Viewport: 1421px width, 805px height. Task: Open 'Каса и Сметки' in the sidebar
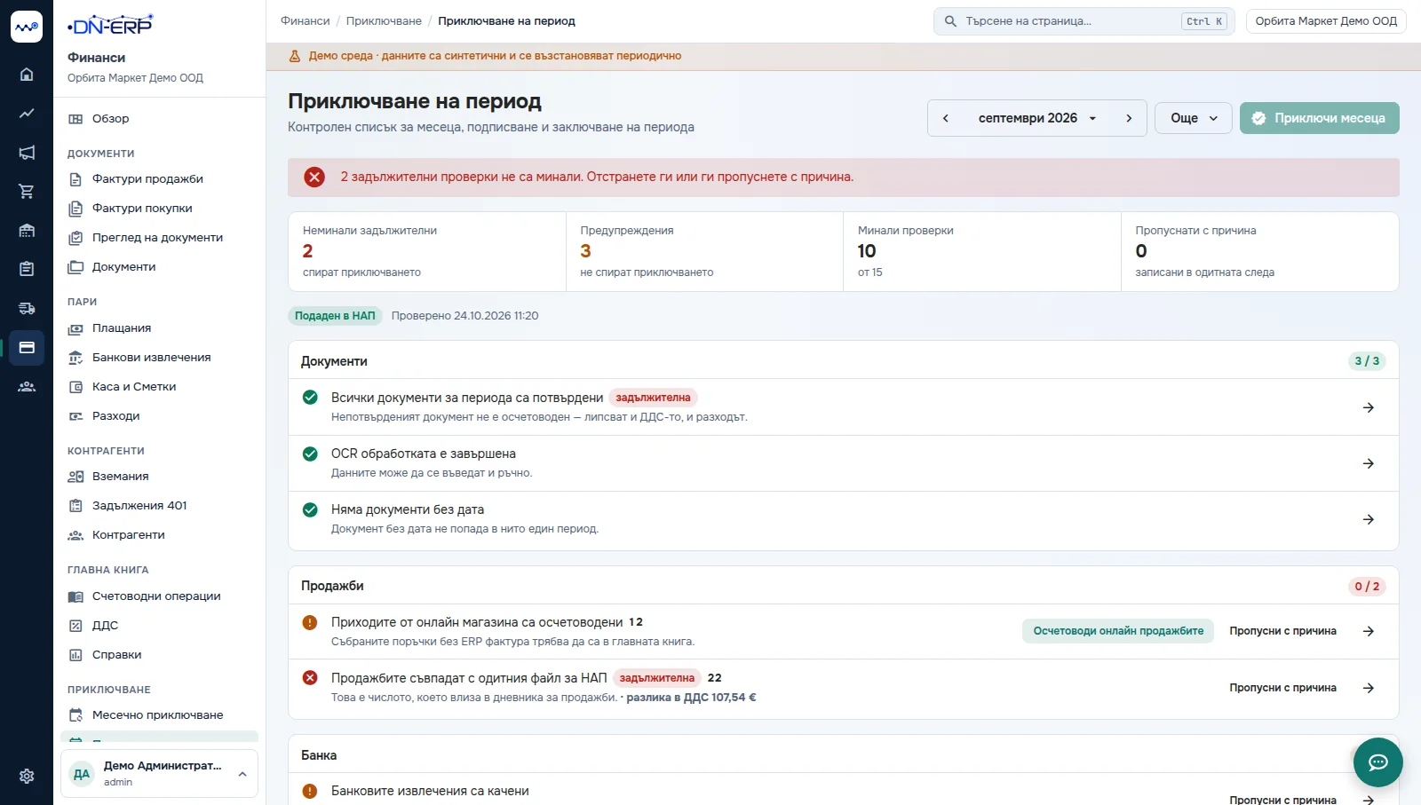point(159,386)
